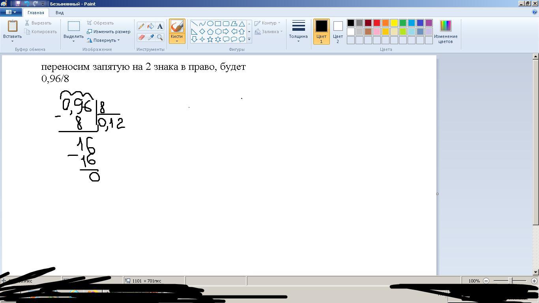Select the Color picker eyedropper tool
The width and height of the screenshot is (539, 303).
151,37
